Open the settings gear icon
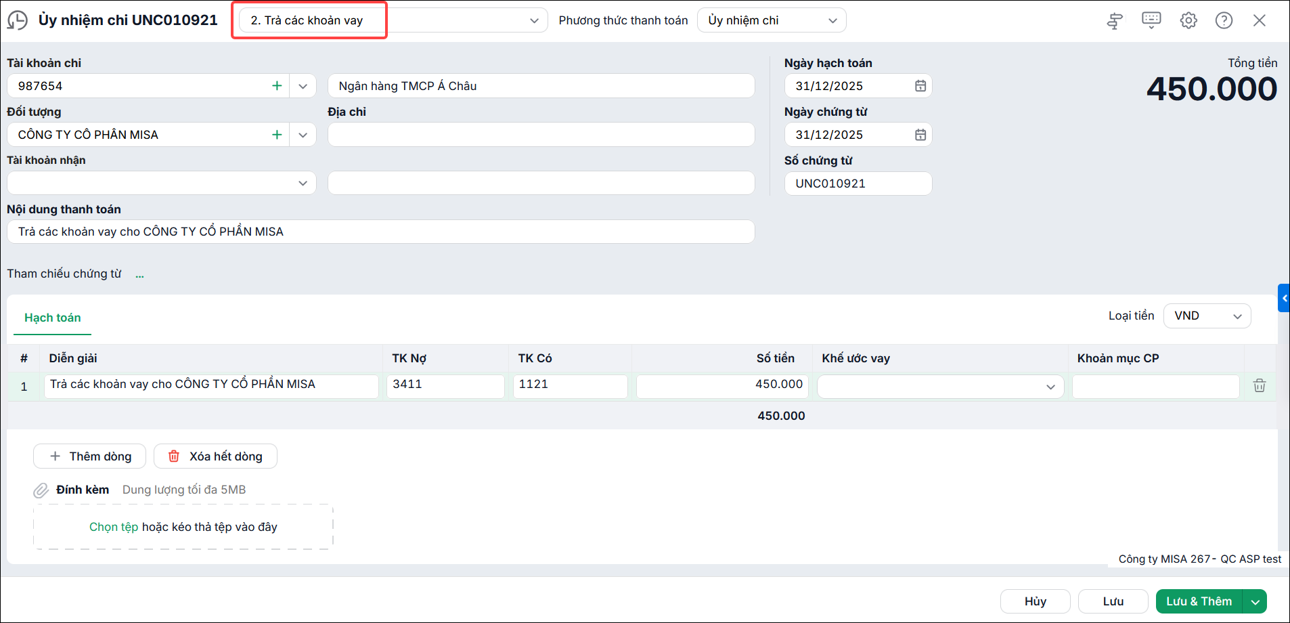The height and width of the screenshot is (623, 1290). [1188, 20]
